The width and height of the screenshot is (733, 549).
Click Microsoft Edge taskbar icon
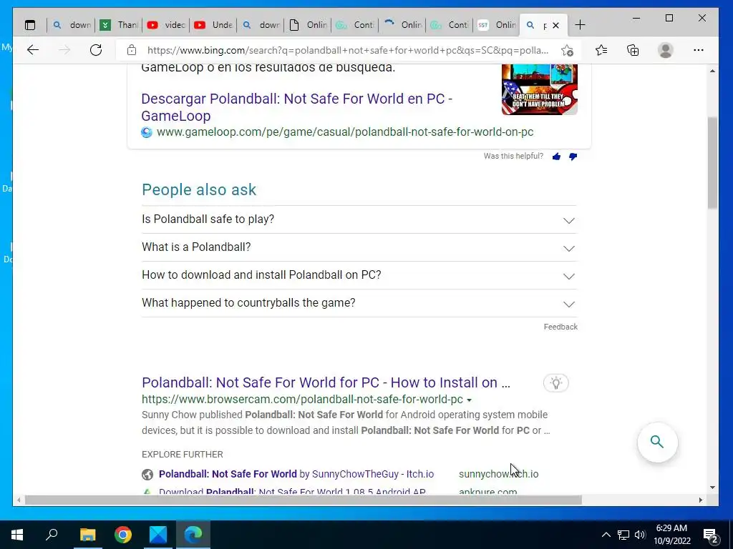(193, 535)
